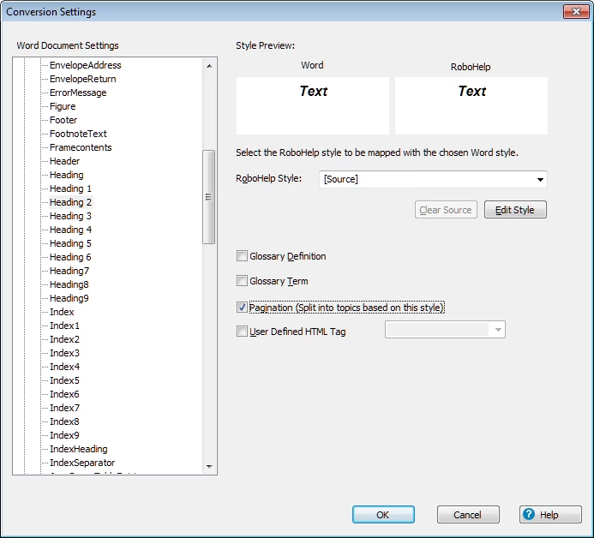Select Heading 6 in the style tree
Screen dimensions: 594x538
point(70,257)
